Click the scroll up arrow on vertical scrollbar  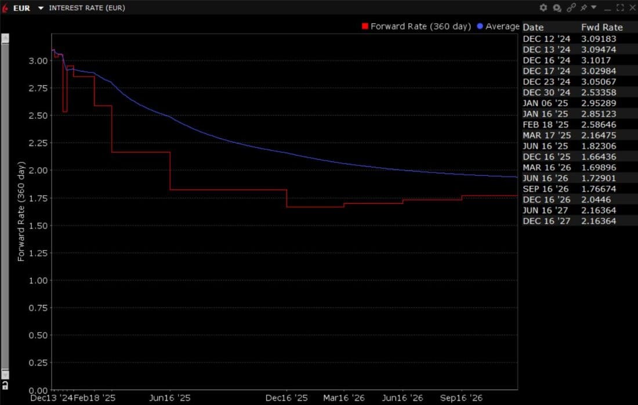5,38
